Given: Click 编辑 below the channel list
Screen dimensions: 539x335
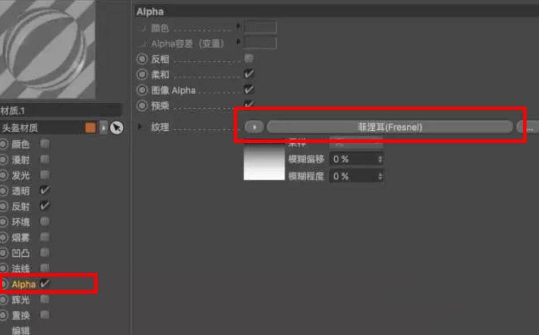Looking at the screenshot, I should [22, 329].
